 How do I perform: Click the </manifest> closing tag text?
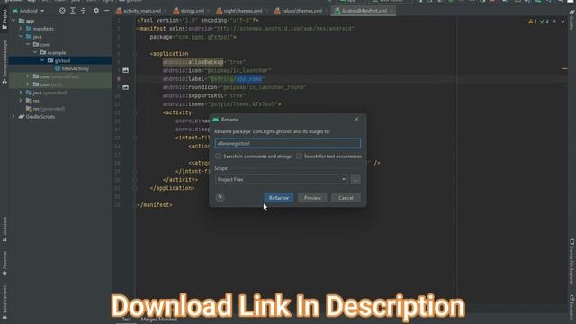click(155, 205)
